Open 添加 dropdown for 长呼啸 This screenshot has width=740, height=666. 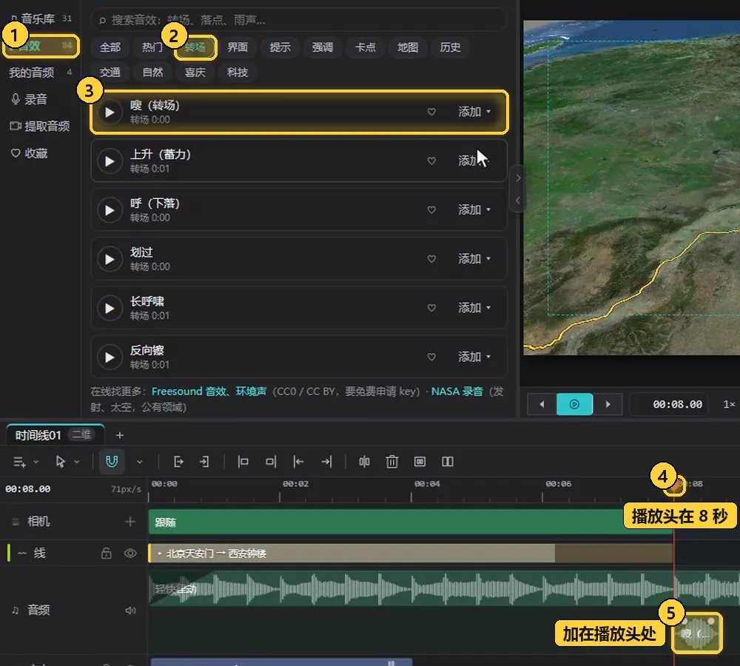click(x=474, y=309)
